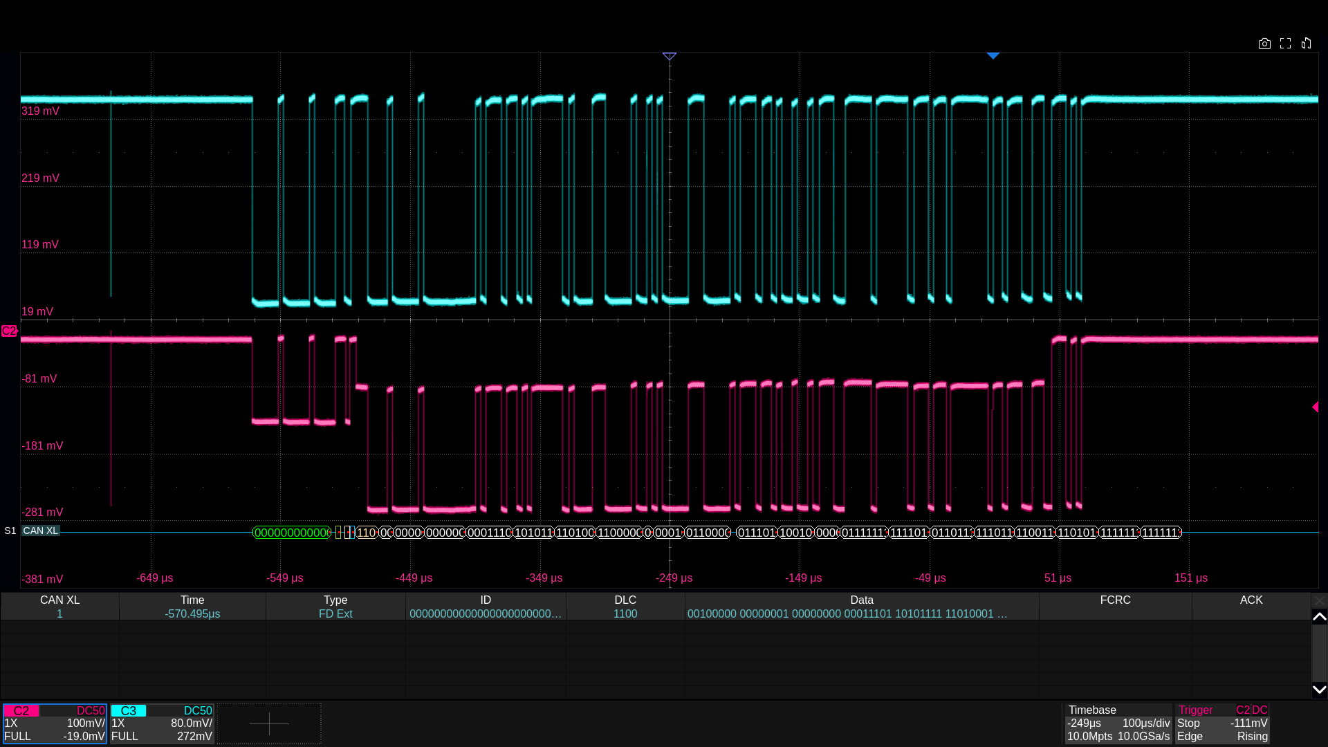Click the Data column header
The image size is (1328, 747).
(861, 600)
